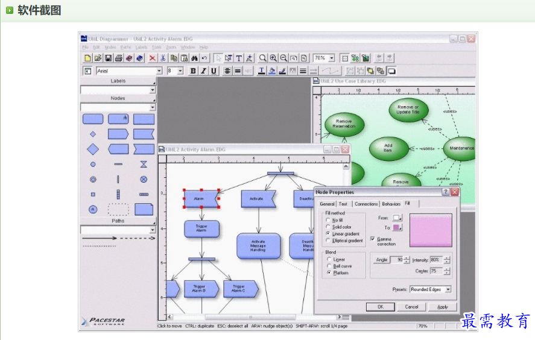
Task: Click the Cancel button in Node Properties
Action: (411, 307)
